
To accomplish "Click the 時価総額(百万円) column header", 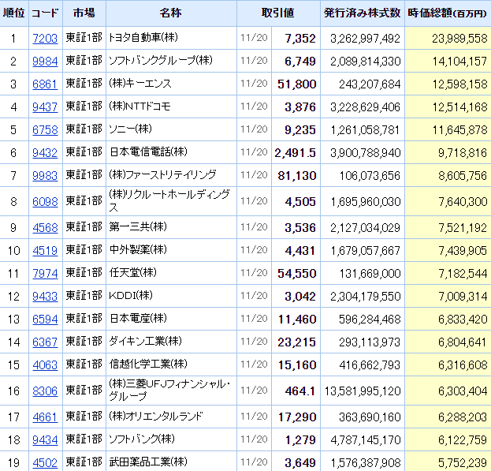I will pos(448,13).
